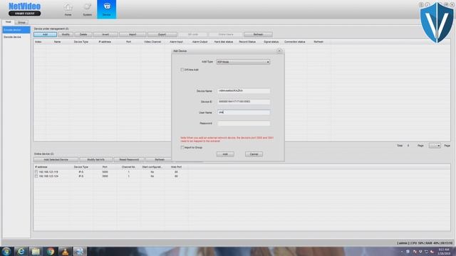This screenshot has height=256, width=456.
Task: Open File Explorer from taskbar
Action: [x=36, y=251]
